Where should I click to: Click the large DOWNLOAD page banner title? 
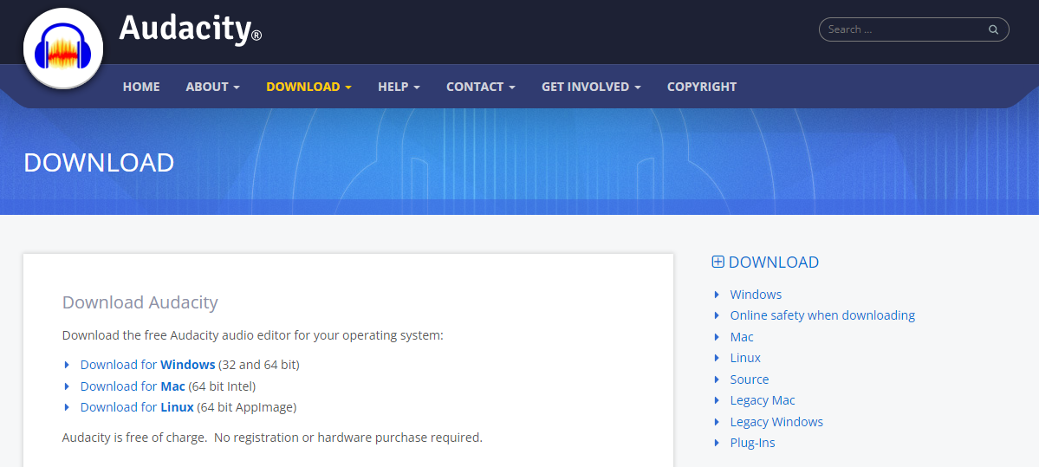99,163
